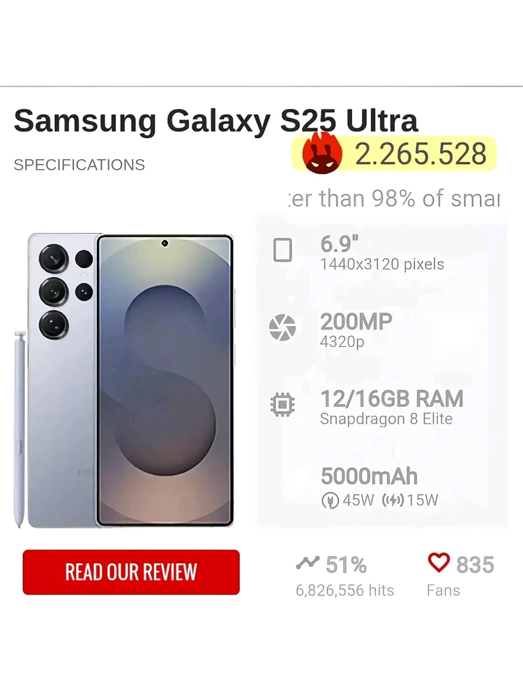Select the 12/16GB RAM spec text
The height and width of the screenshot is (698, 523).
click(x=392, y=399)
